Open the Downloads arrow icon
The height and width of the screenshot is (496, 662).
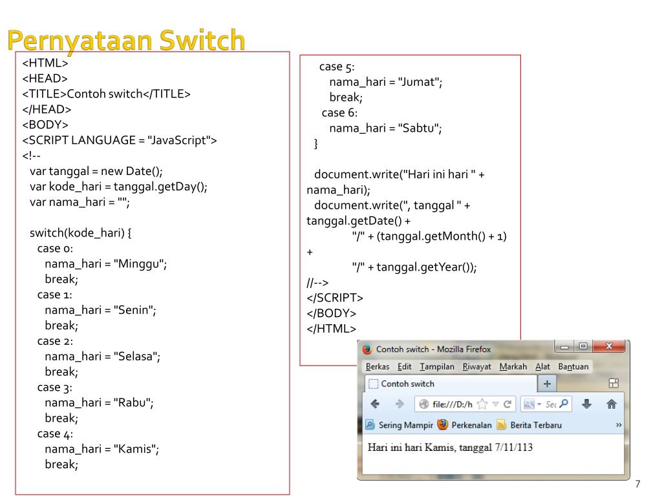pos(586,404)
